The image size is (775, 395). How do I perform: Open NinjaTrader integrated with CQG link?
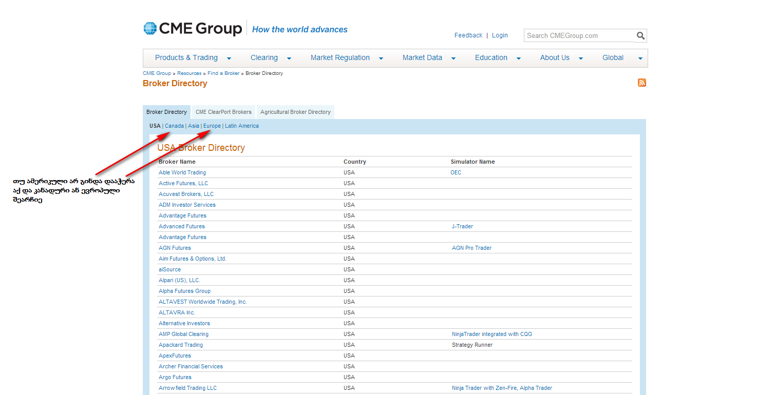coord(492,334)
